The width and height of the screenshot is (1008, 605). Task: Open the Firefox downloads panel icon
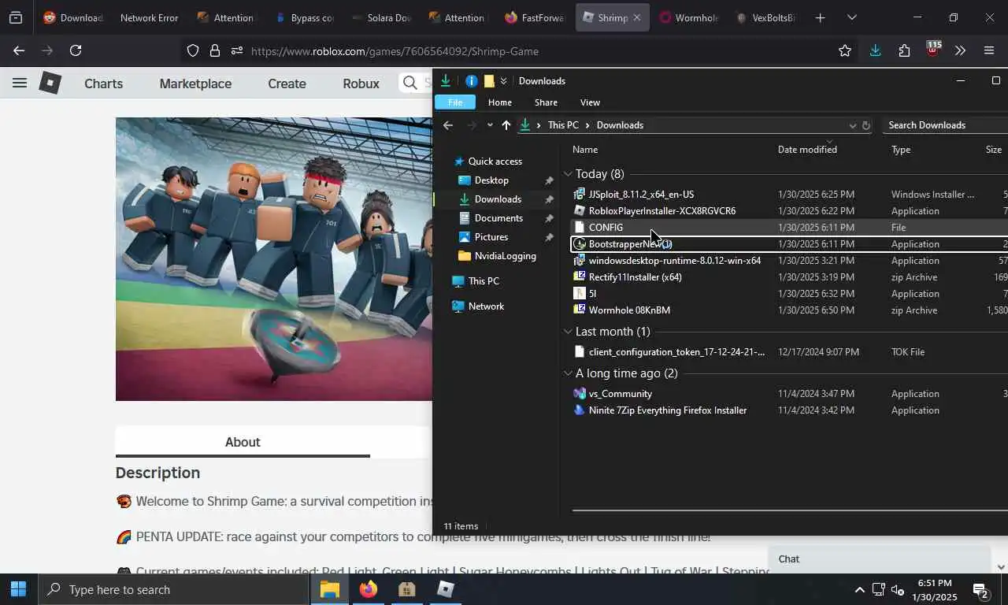pos(875,50)
